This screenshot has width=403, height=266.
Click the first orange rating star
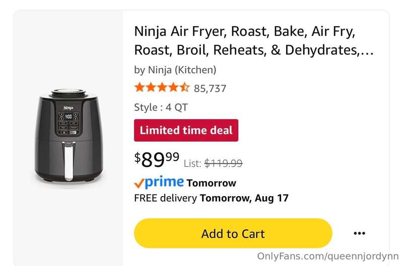[140, 87]
